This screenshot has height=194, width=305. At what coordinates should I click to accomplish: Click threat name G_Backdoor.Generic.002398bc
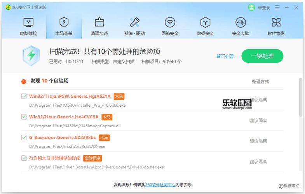(x=63, y=137)
